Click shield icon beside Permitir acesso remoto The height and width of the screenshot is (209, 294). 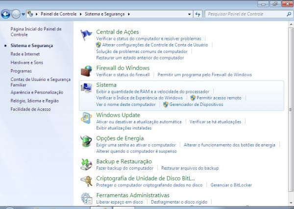coord(193,98)
